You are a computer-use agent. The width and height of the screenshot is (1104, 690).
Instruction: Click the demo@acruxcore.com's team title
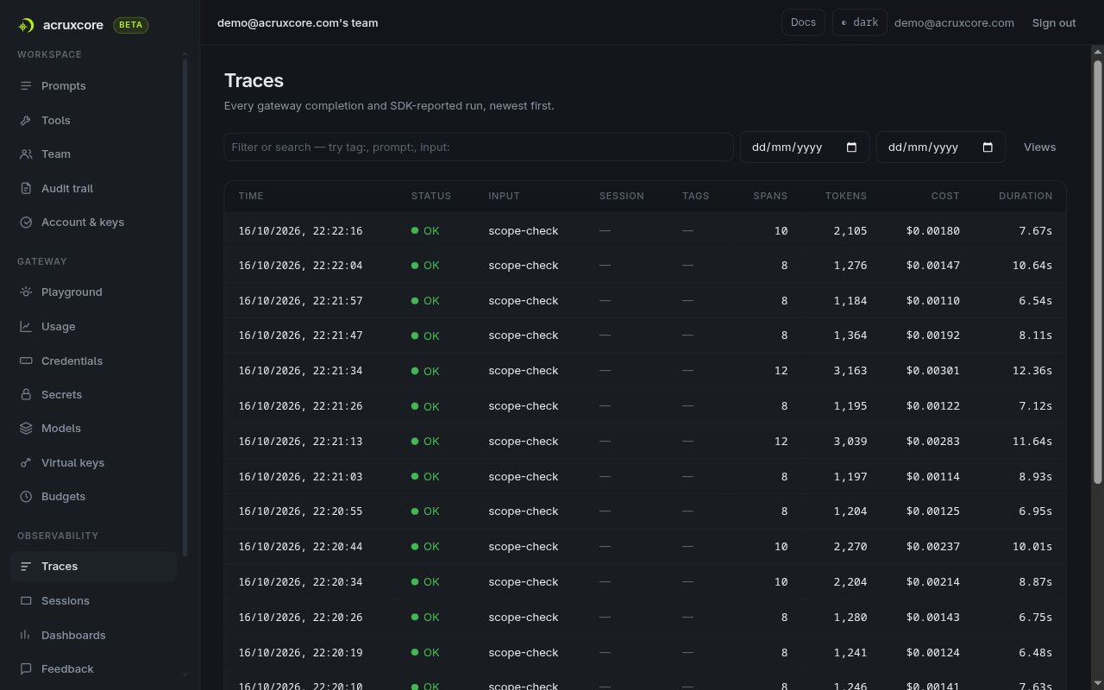tap(298, 23)
